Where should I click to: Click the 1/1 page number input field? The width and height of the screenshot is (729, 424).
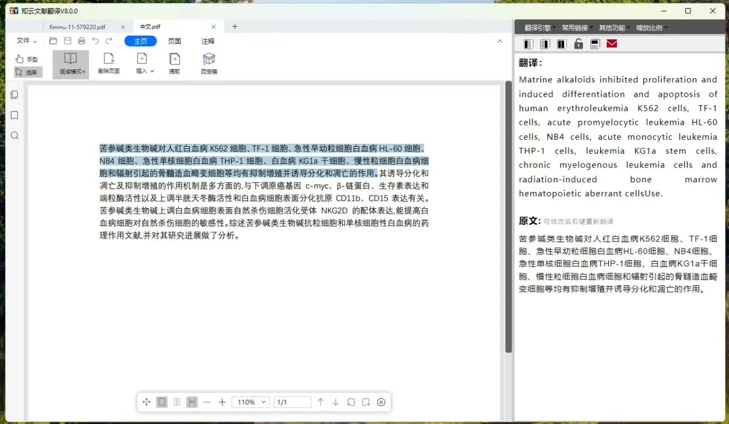tap(292, 402)
